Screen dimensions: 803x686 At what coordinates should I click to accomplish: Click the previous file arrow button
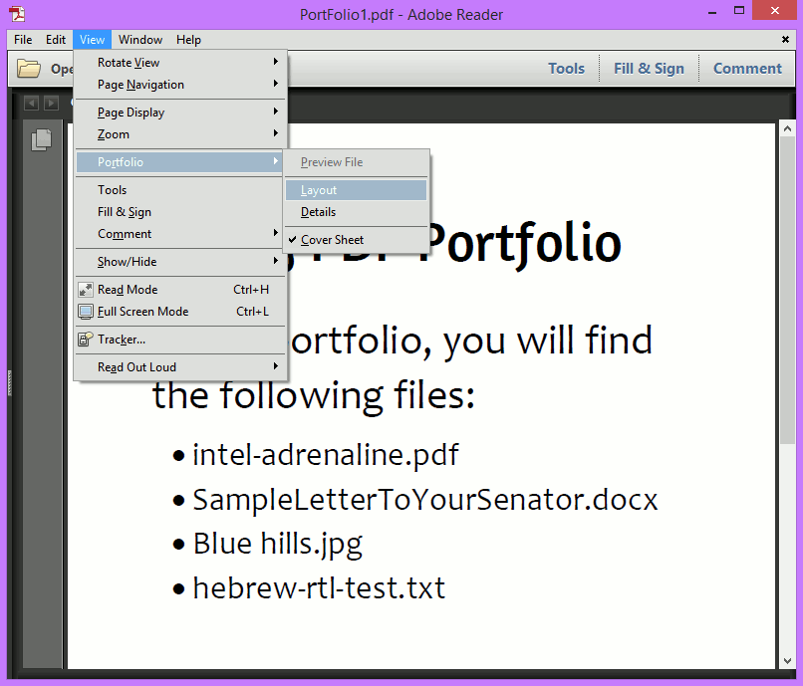point(31,104)
